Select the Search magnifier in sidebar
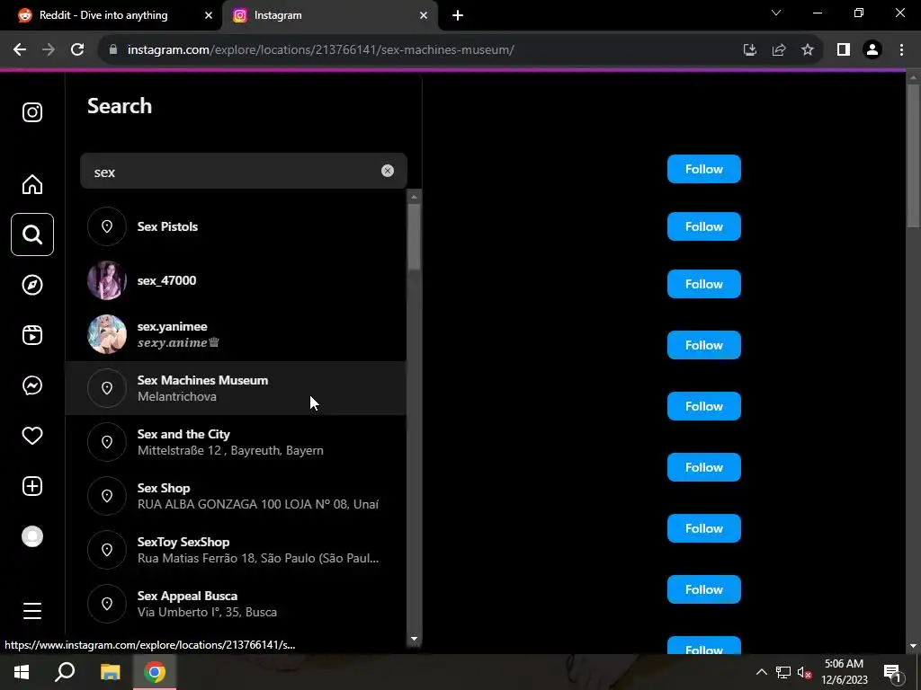921x690 pixels. (32, 234)
